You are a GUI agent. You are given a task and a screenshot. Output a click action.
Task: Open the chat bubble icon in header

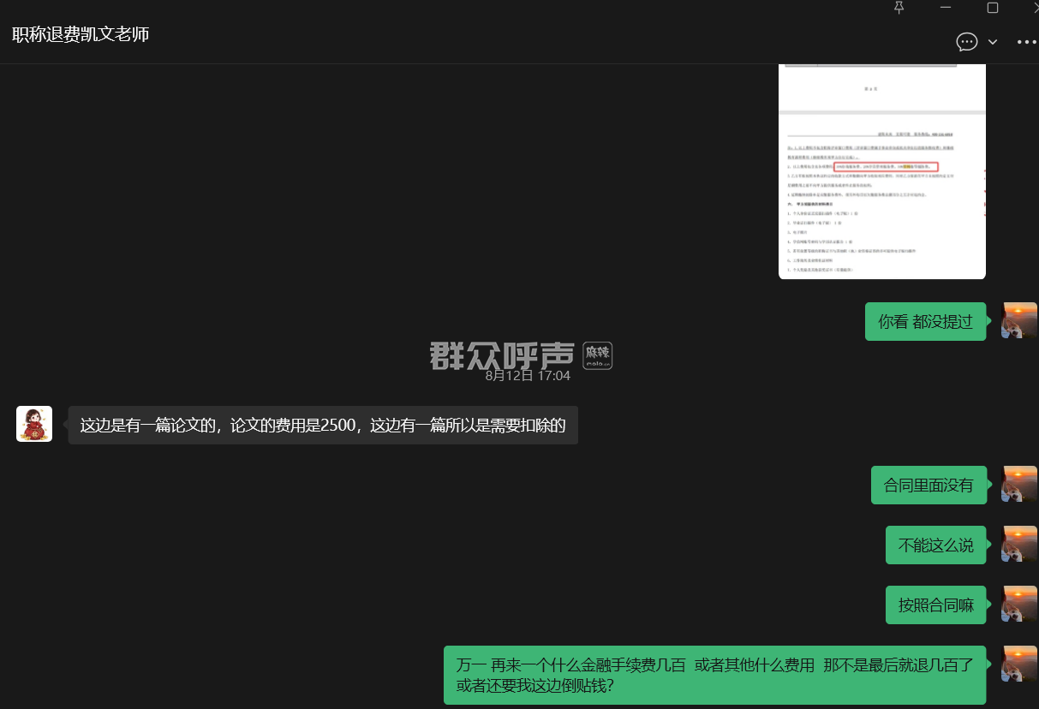tap(966, 42)
